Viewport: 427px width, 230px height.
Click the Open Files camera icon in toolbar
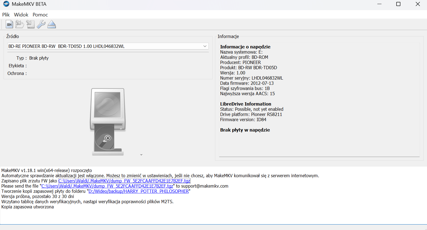[x=9, y=25]
